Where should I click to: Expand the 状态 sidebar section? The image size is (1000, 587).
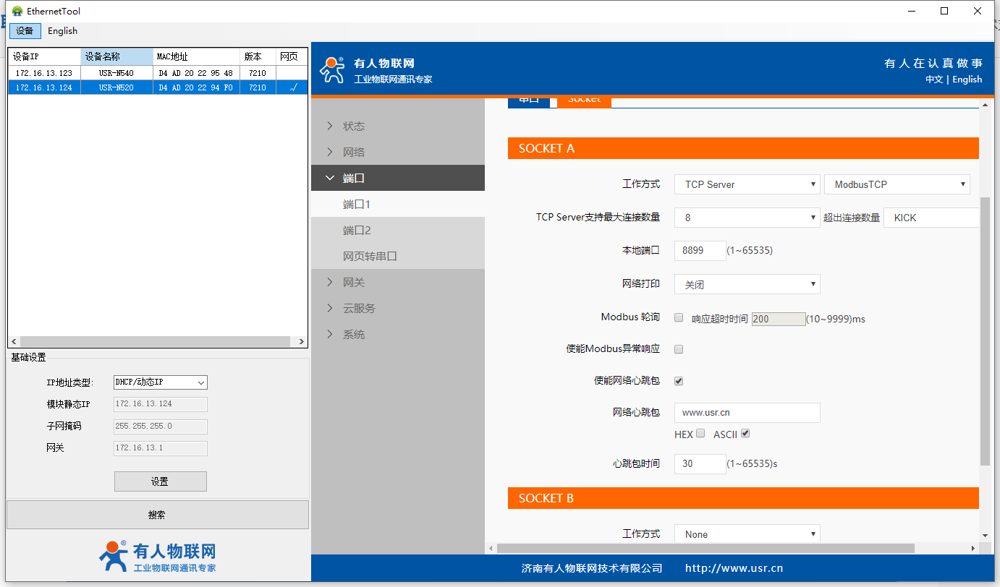tap(353, 127)
